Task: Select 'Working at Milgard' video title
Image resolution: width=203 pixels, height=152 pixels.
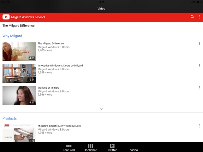Action: 48,88
